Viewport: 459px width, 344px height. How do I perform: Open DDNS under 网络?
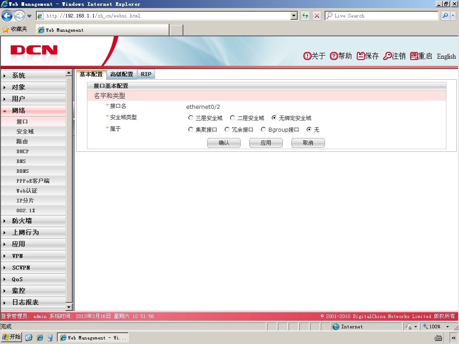coord(33,171)
